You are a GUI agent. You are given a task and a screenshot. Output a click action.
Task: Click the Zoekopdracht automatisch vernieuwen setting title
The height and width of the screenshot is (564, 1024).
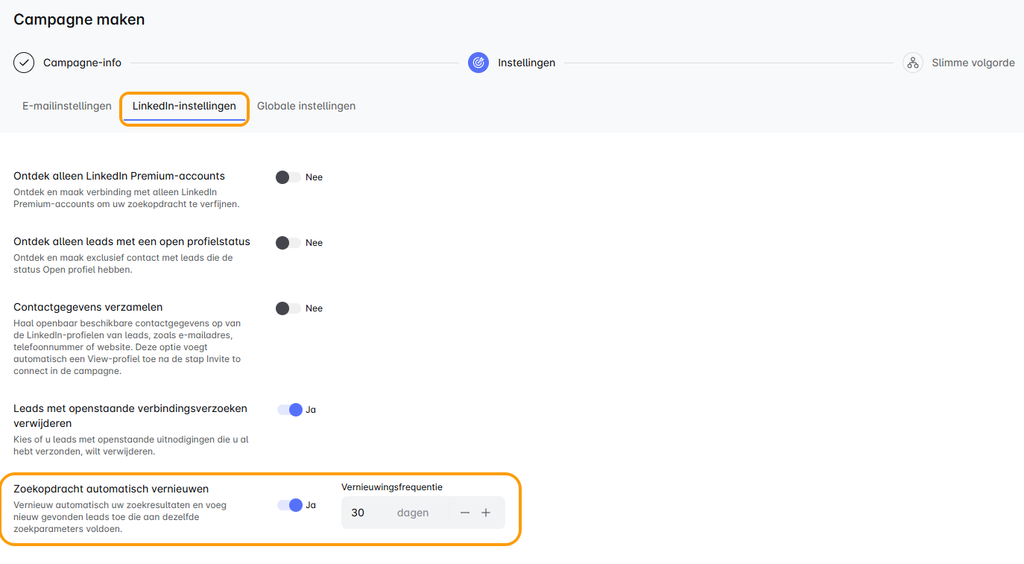click(111, 489)
